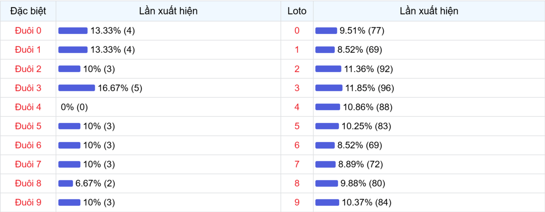This screenshot has width=545, height=212.
Task: Click the bar beside 9.51% (77)
Action: (x=326, y=31)
